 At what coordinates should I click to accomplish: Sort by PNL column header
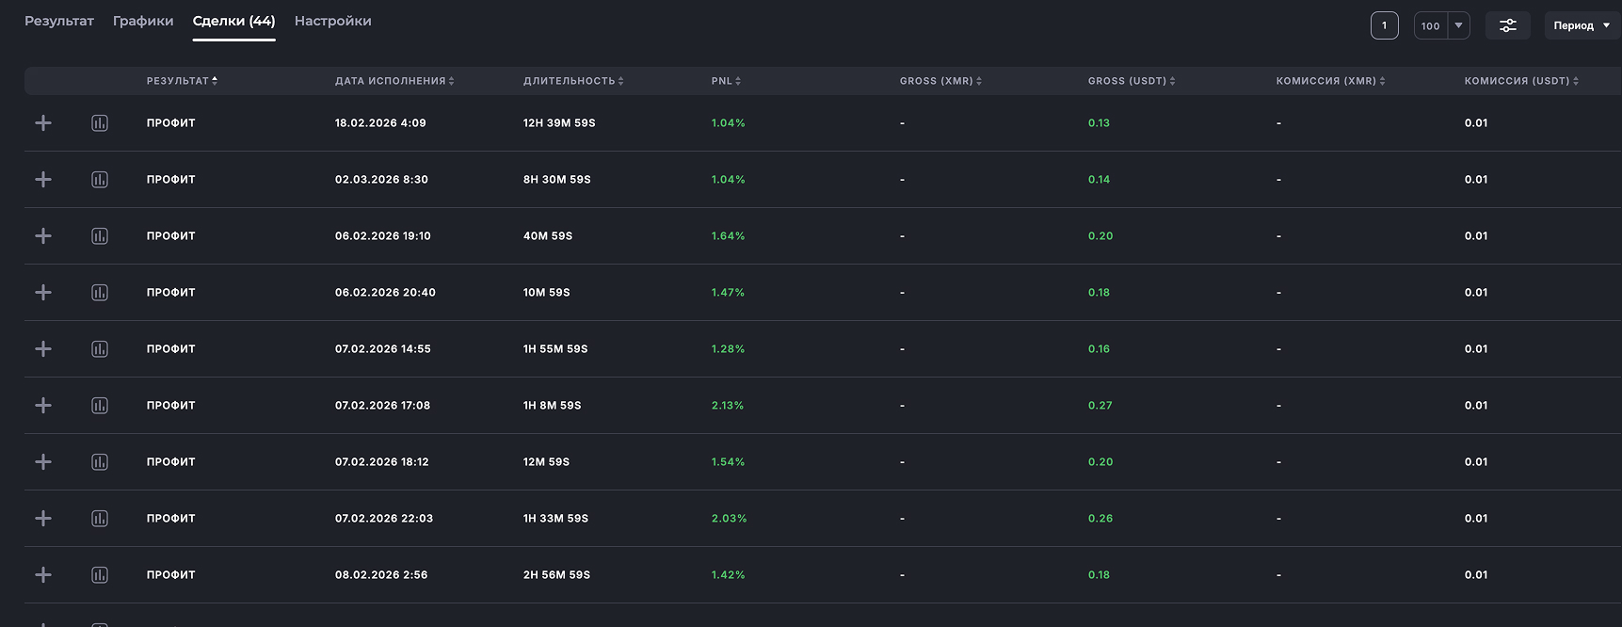[x=726, y=81]
